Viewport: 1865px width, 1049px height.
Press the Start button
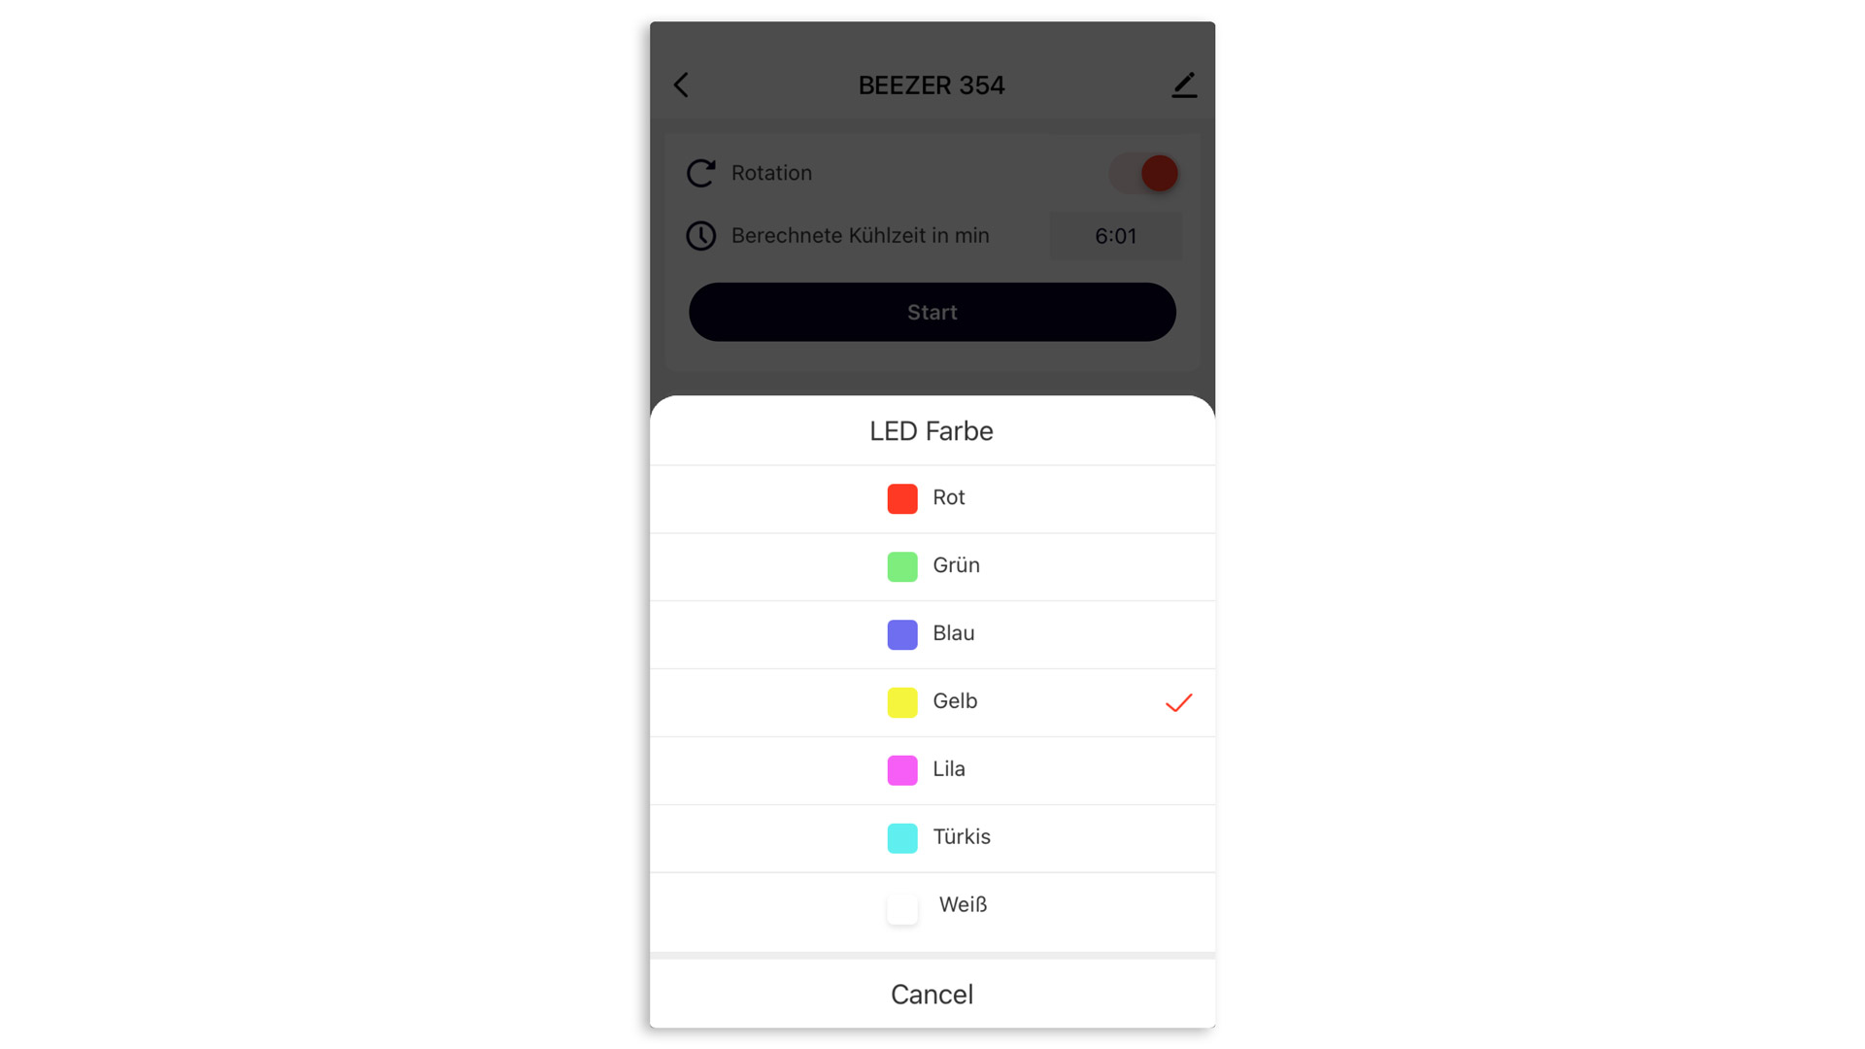[932, 311]
